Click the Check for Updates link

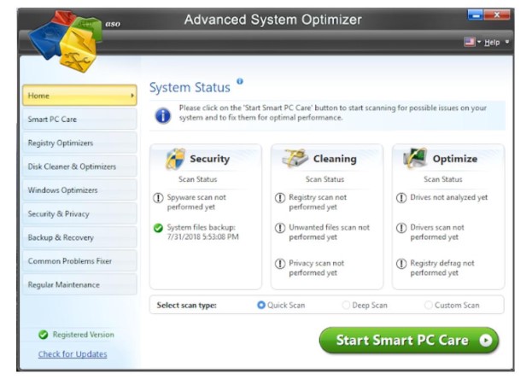click(x=73, y=354)
